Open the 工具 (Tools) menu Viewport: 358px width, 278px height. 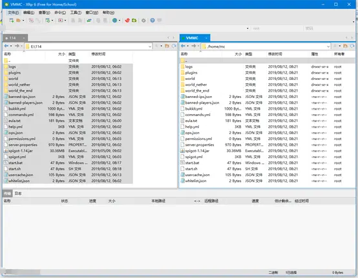[76, 12]
